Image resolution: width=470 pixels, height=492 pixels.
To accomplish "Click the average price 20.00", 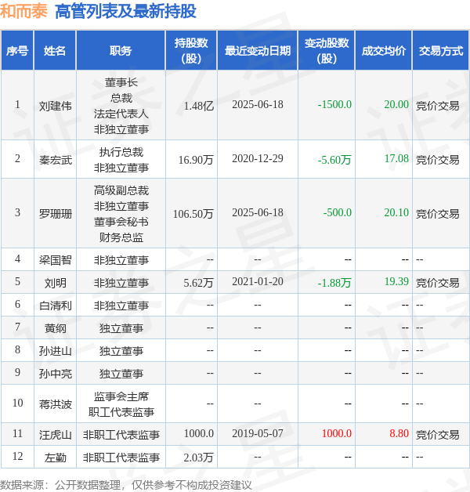I will tap(396, 104).
